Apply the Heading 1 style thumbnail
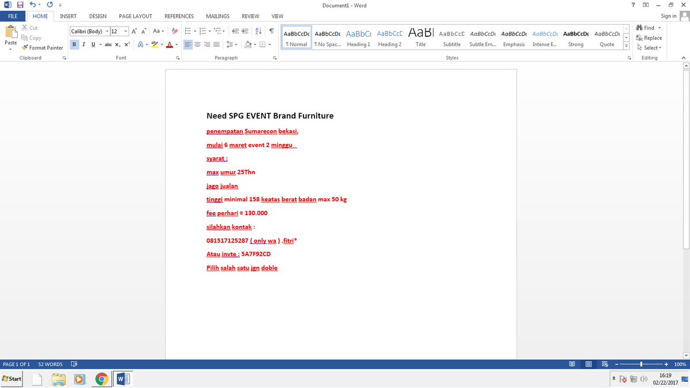 pyautogui.click(x=358, y=37)
